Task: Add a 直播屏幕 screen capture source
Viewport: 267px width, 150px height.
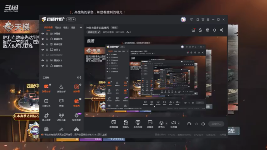Action: tap(113, 124)
